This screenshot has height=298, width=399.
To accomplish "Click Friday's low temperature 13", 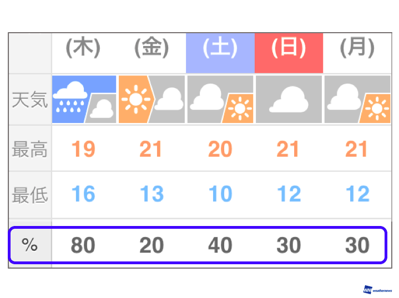I will click(151, 194).
